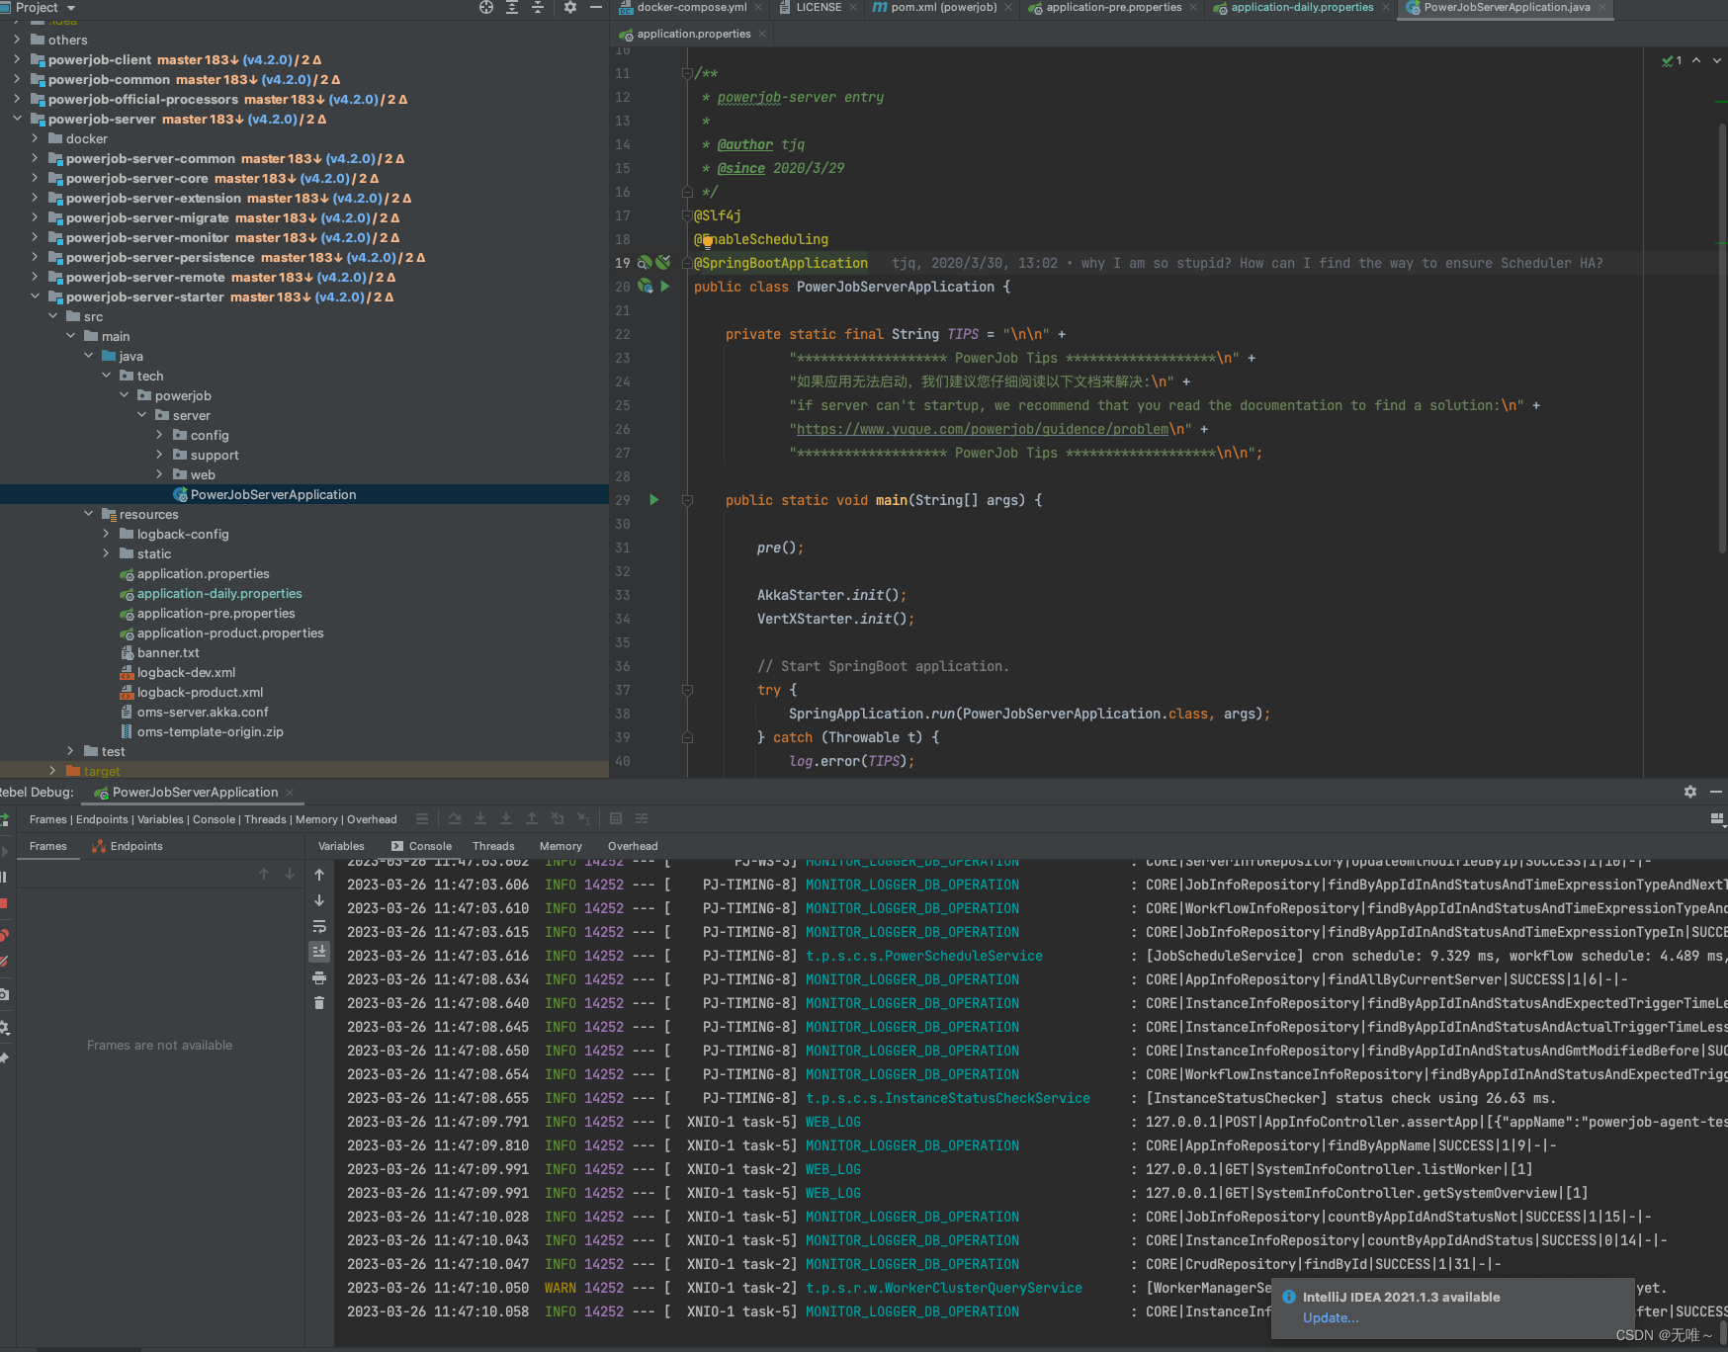Viewport: 1728px width, 1352px height.
Task: Select logback-dev.xml file
Action: tap(186, 672)
